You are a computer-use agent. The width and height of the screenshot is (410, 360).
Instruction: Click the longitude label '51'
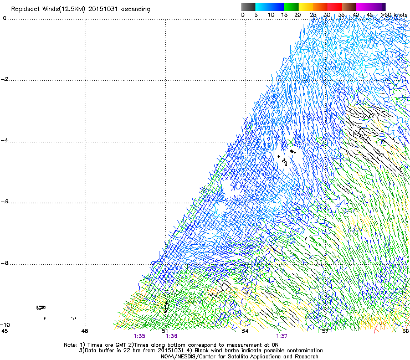point(165,331)
